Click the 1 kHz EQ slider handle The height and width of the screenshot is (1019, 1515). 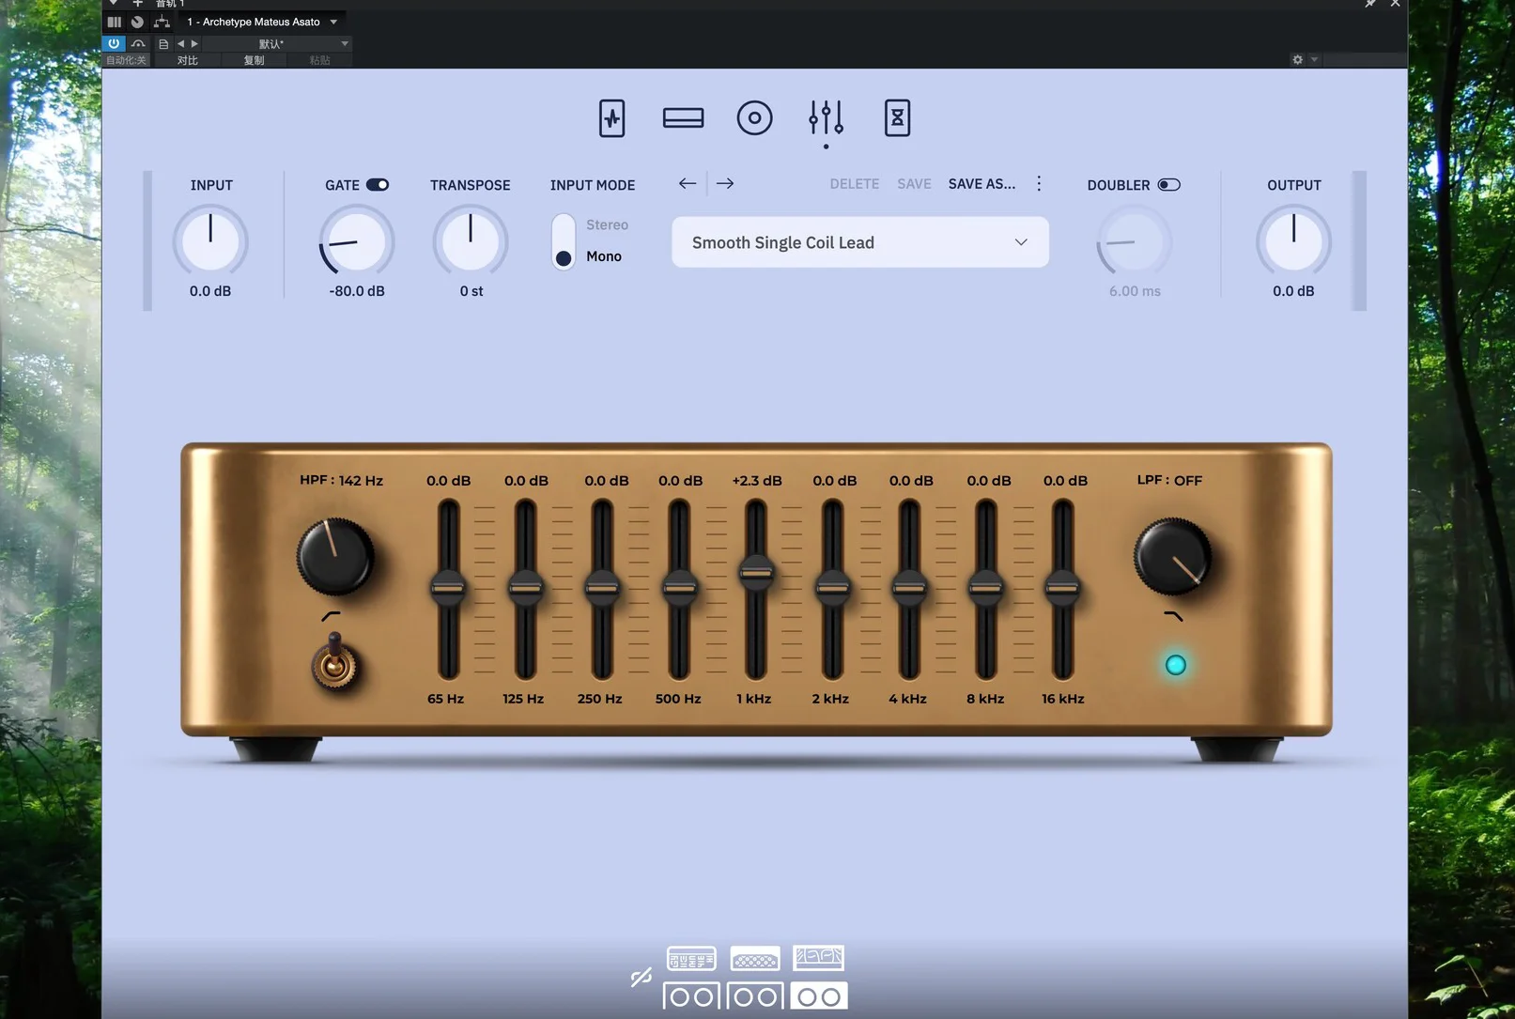pos(756,571)
